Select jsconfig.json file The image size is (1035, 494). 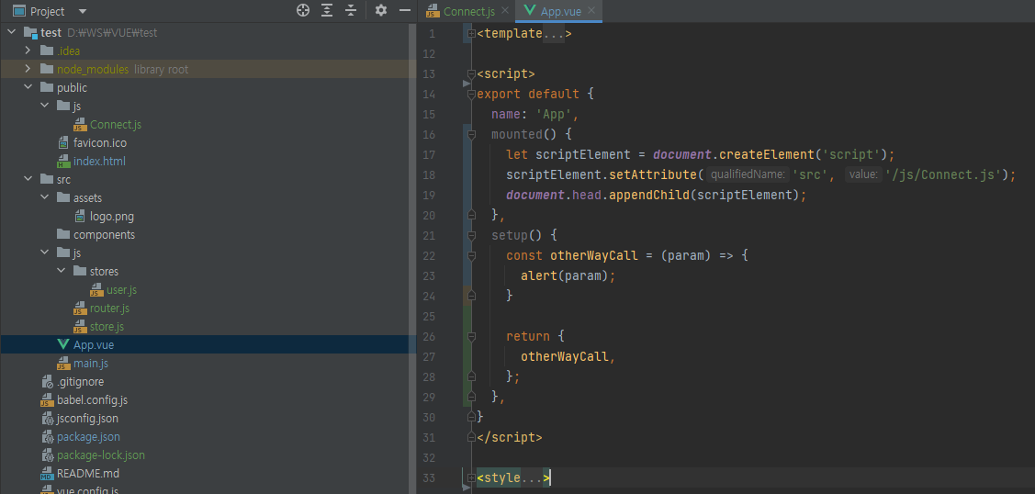click(x=87, y=418)
